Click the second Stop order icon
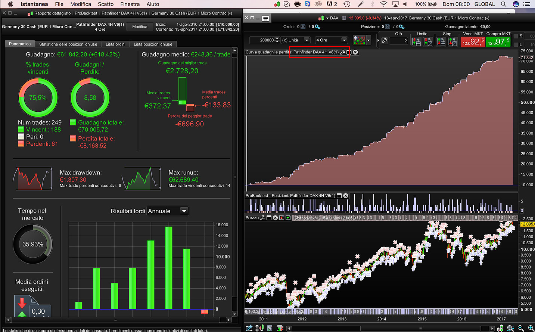 click(x=452, y=41)
